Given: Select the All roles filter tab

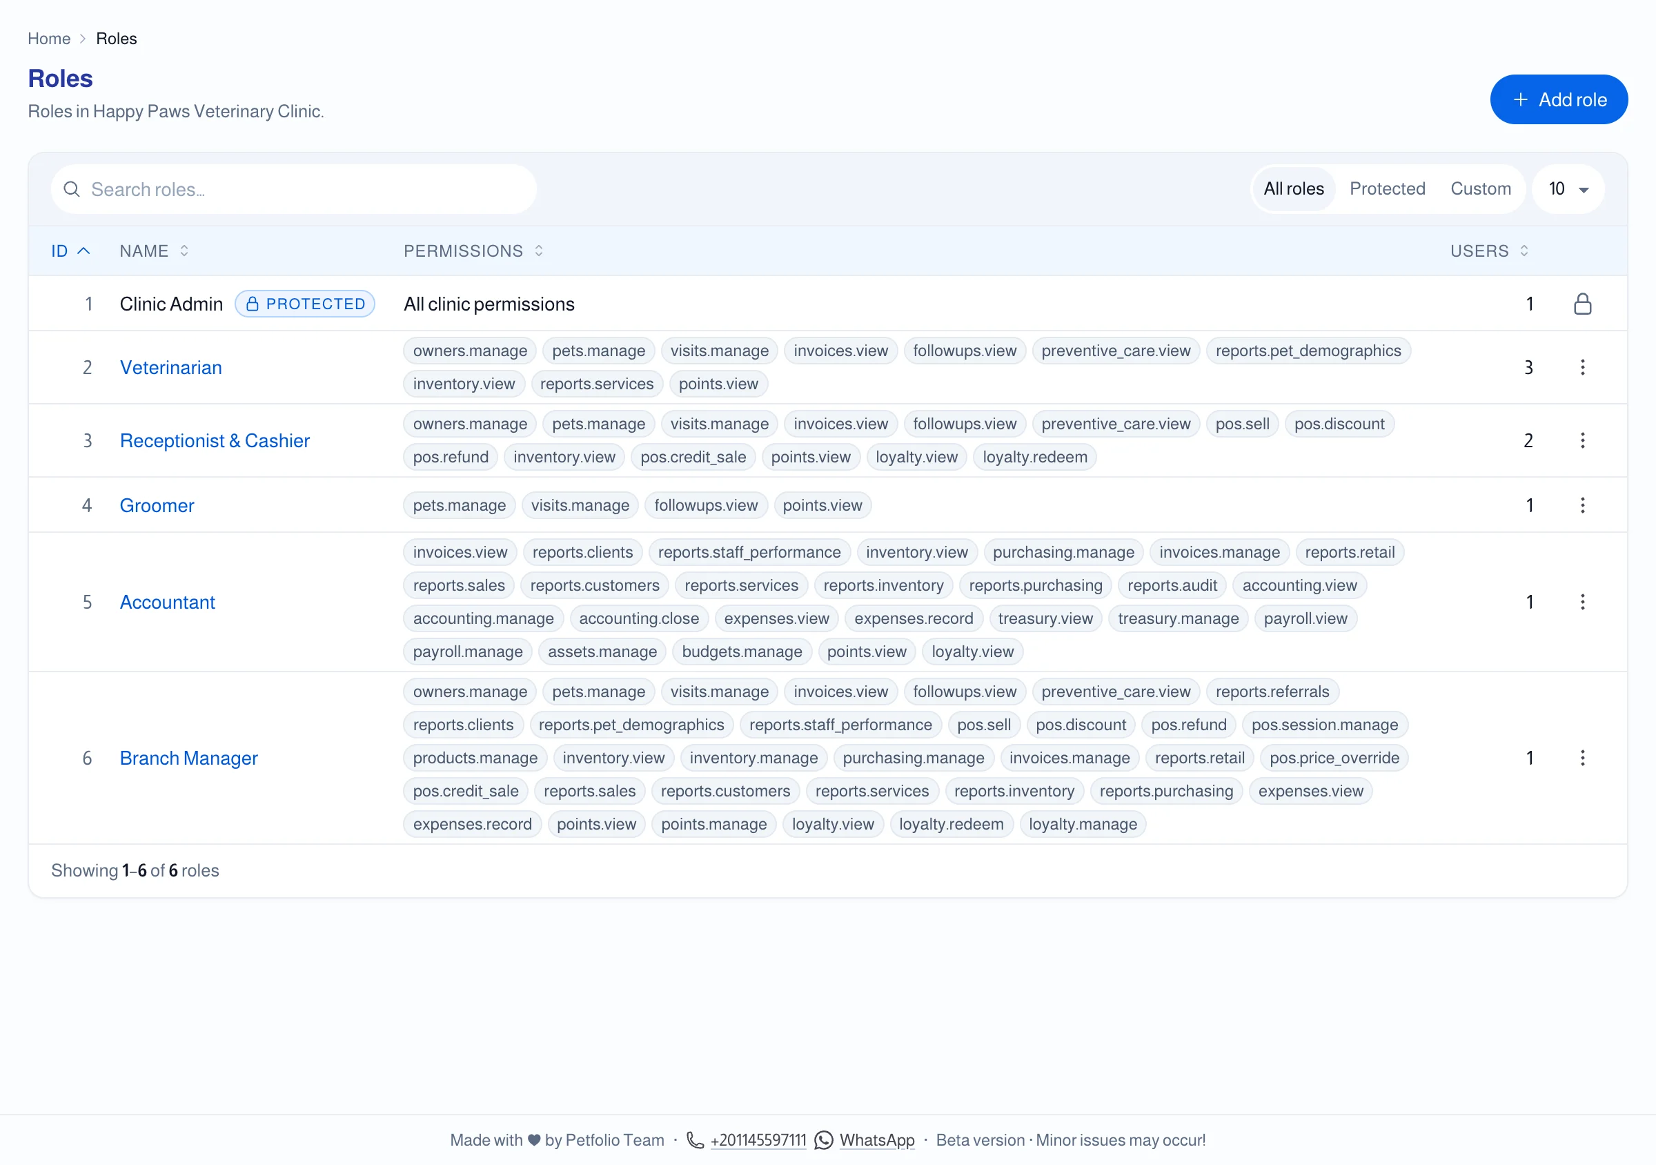Looking at the screenshot, I should point(1293,189).
